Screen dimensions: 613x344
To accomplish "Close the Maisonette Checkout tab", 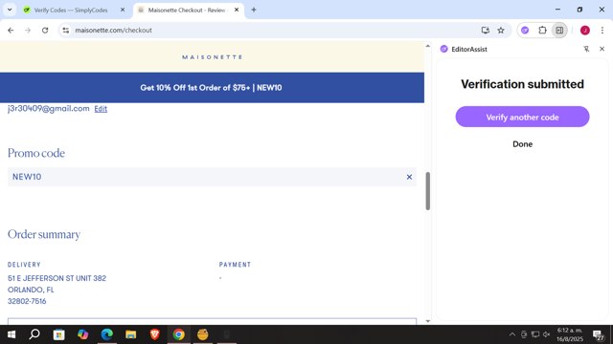I will (237, 10).
